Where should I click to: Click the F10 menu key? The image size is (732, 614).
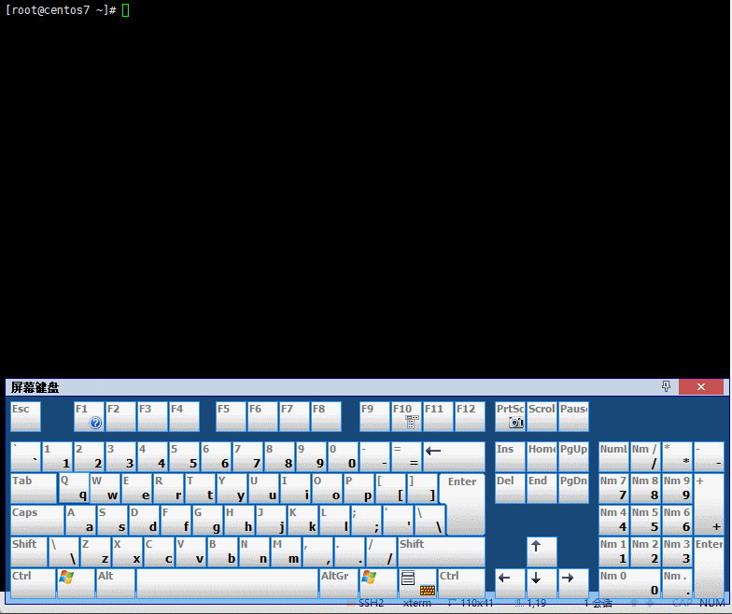pos(406,416)
